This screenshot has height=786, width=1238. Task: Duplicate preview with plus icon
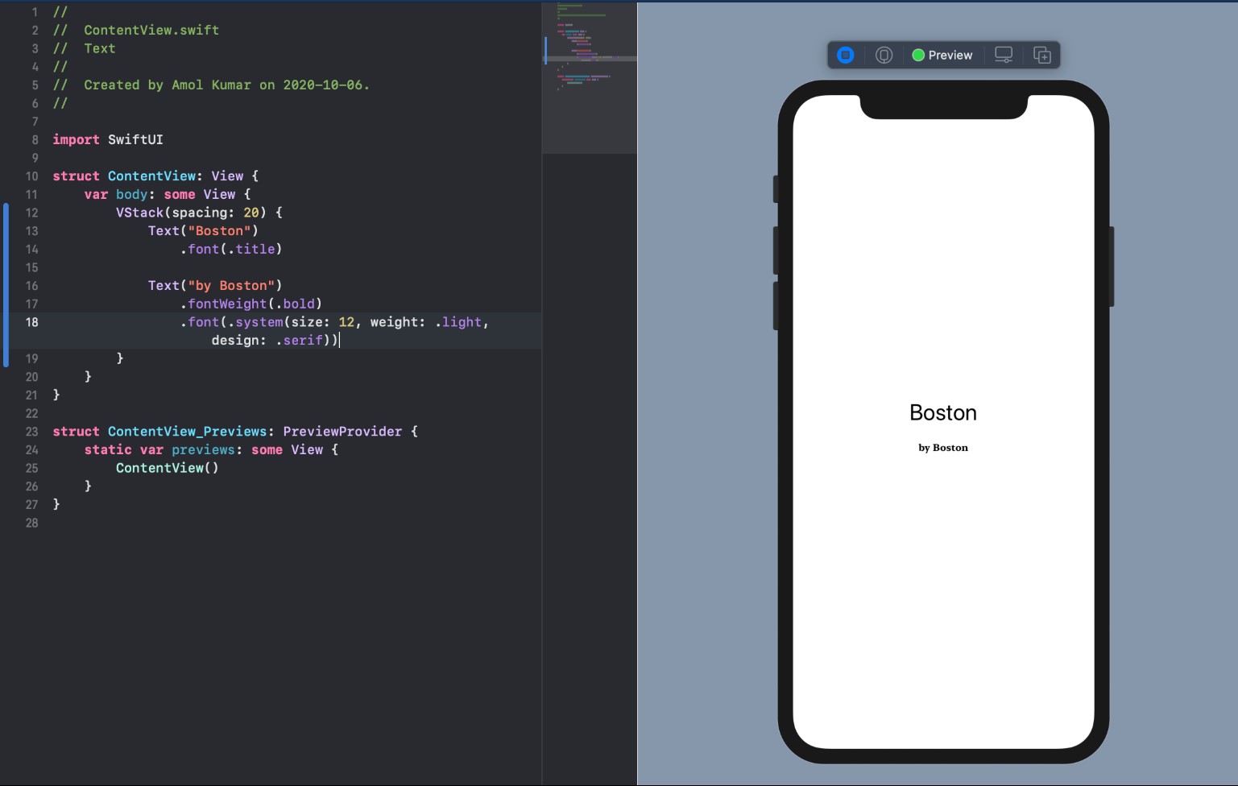coord(1042,55)
